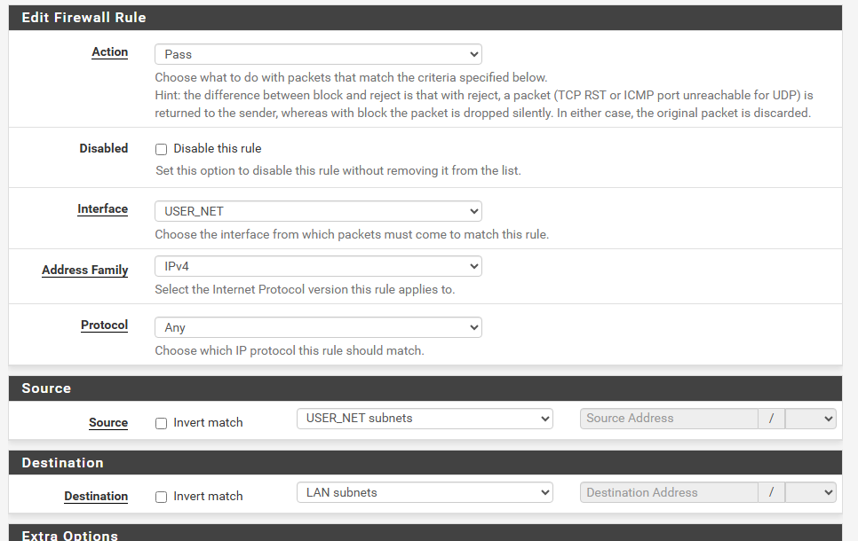Enable the 'Disable this rule' checkbox

click(162, 149)
